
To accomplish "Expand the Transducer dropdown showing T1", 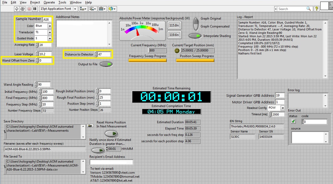I will tap(49, 32).
